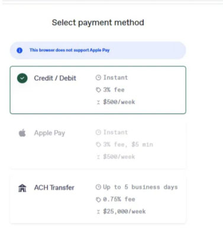This screenshot has height=232, width=223.
Task: Click the "3% fee, $5 min" Apple Pay text
Action: click(128, 144)
